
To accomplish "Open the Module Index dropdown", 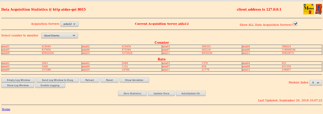I will tap(316, 83).
